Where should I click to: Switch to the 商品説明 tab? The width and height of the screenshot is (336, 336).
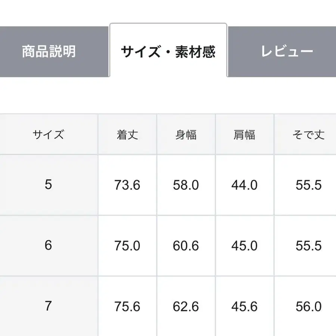point(49,51)
